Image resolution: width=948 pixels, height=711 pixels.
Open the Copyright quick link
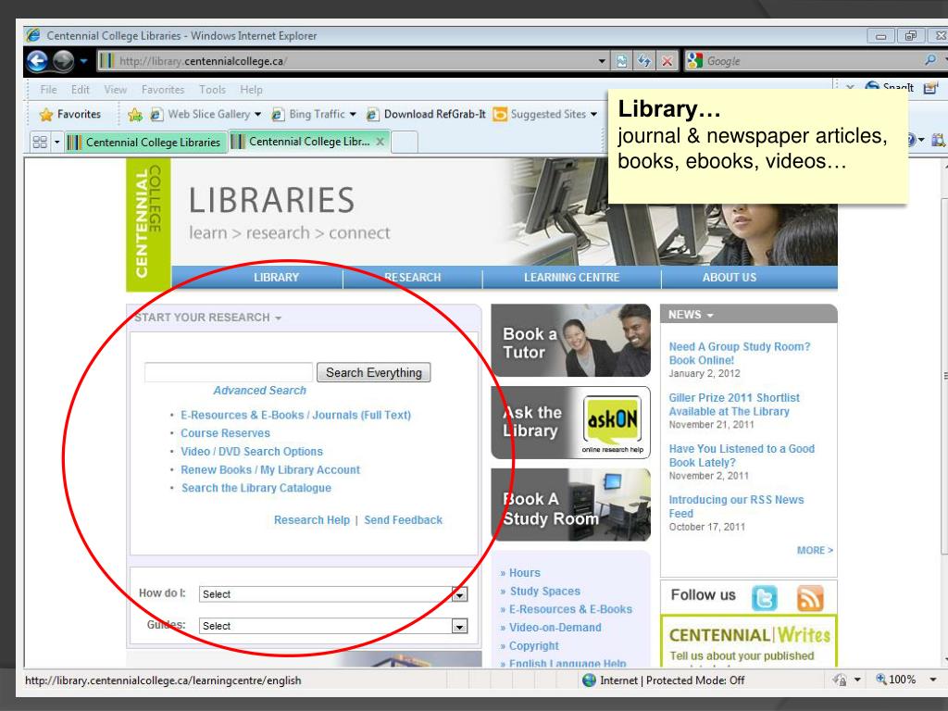tap(534, 645)
